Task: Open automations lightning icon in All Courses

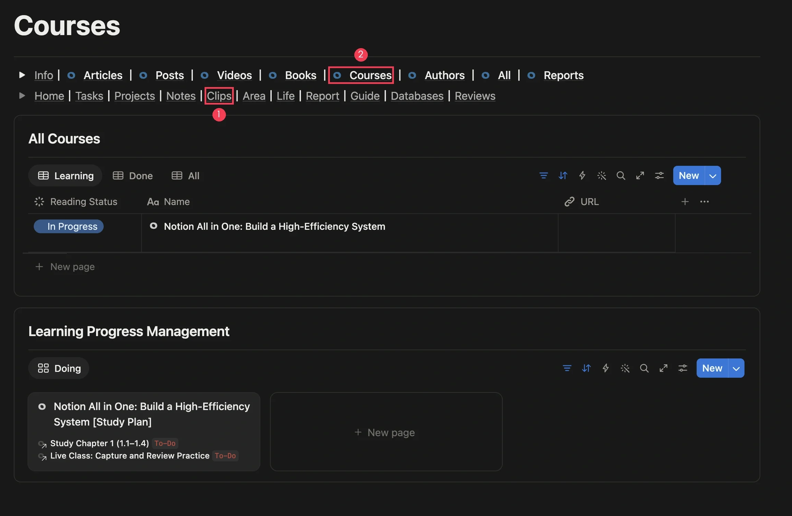Action: point(582,175)
